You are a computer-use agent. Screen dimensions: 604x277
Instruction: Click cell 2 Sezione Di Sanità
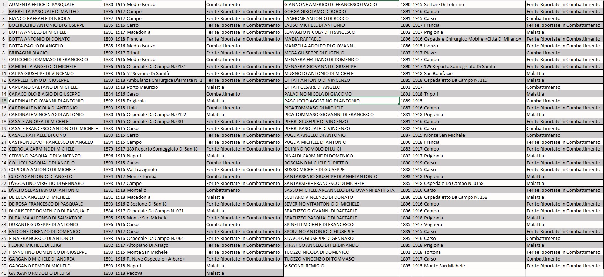166,204
